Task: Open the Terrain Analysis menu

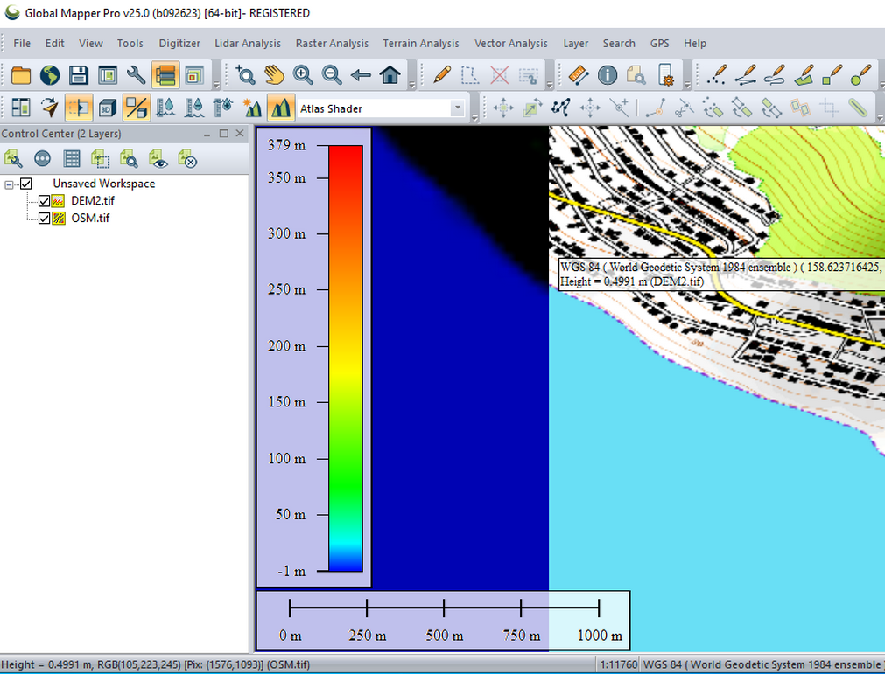Action: 420,43
